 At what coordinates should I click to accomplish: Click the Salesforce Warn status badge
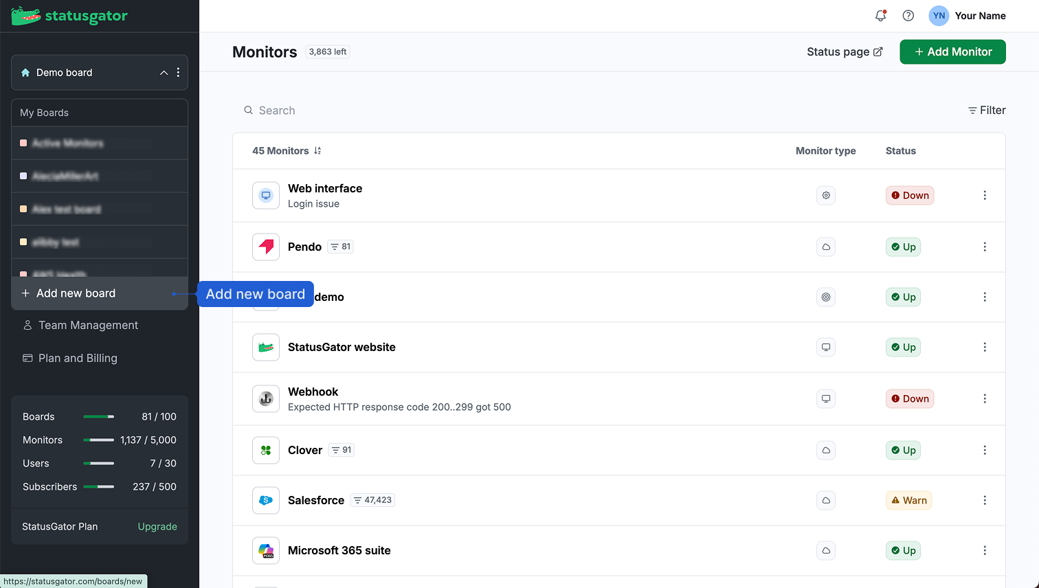909,500
